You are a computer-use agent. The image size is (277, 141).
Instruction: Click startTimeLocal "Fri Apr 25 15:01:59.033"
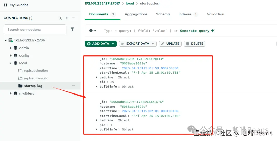156,73
